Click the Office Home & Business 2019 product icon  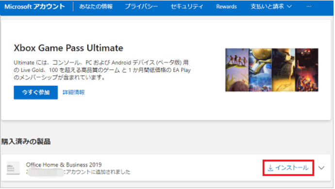click(13, 168)
